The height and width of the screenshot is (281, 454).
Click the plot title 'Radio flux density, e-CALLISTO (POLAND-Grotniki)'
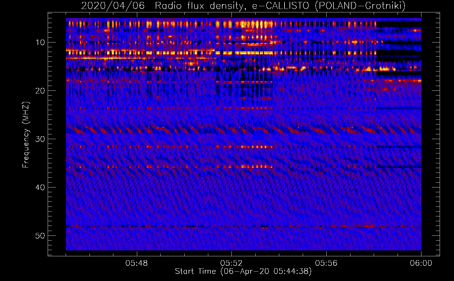tap(280, 6)
